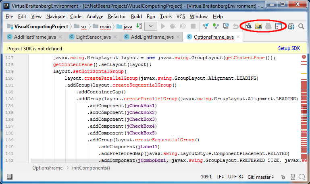
Task: Open the run configuration dropdown
Action: pyautogui.click(x=151, y=26)
